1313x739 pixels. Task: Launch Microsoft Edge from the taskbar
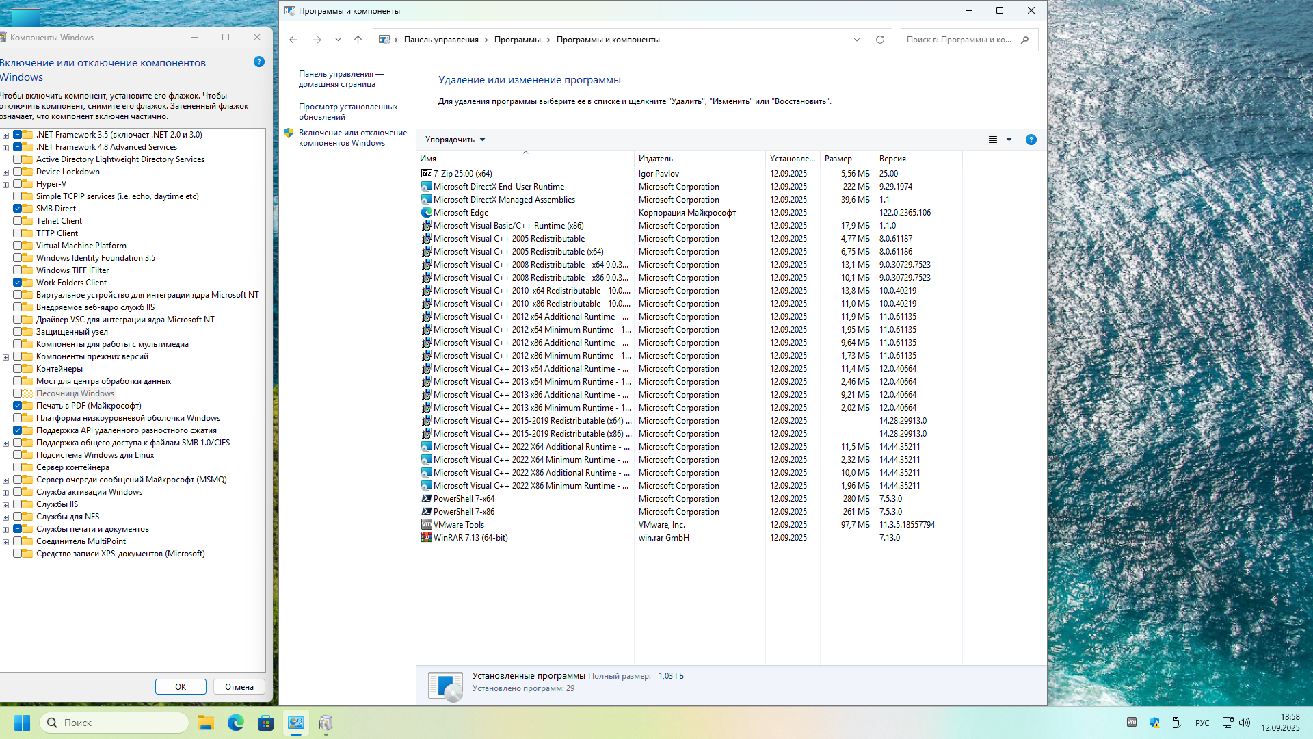236,723
